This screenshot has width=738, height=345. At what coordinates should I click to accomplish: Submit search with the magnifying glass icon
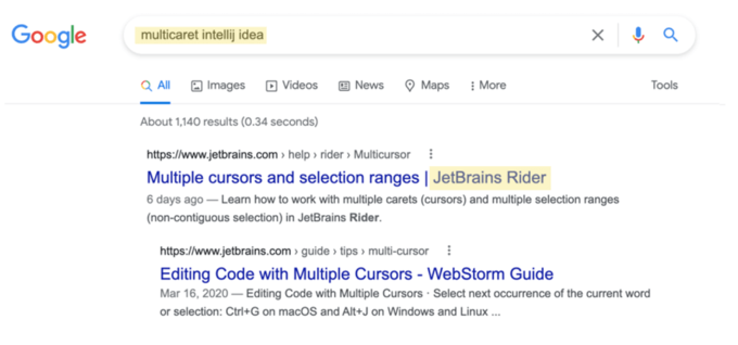click(x=671, y=35)
